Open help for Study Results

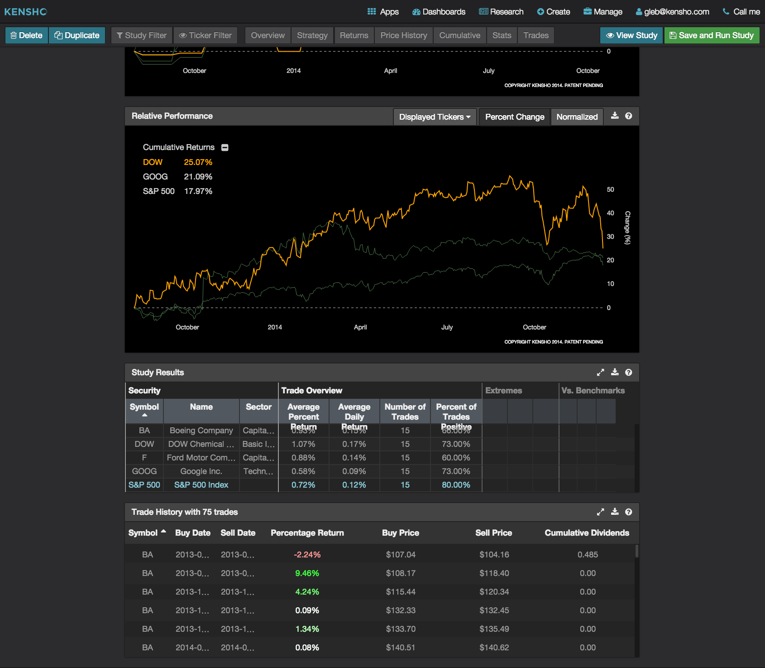[x=629, y=373]
